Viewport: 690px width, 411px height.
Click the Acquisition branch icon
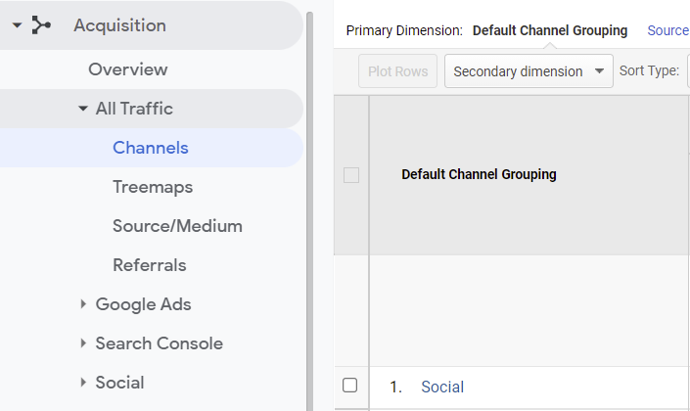(x=41, y=25)
